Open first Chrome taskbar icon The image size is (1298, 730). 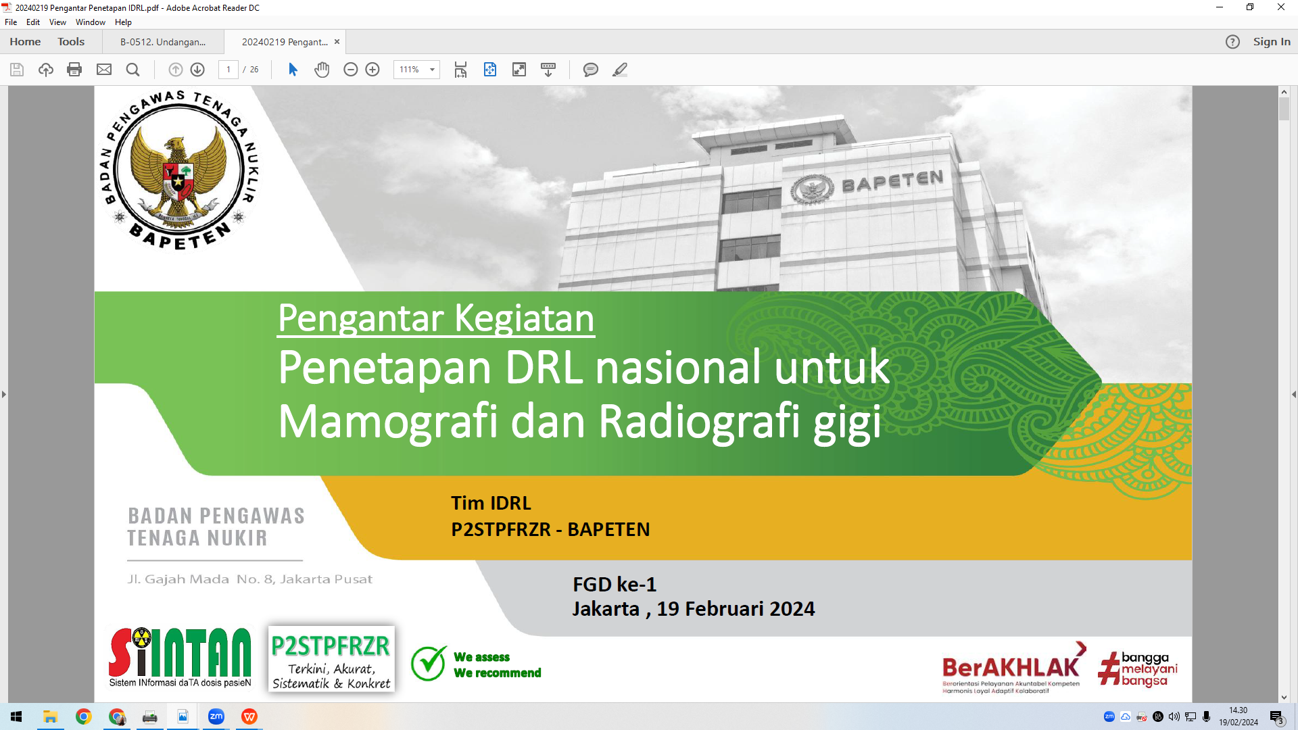coord(83,716)
